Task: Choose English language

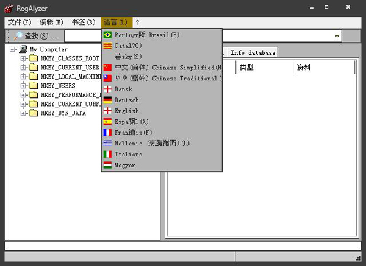Action: pyautogui.click(x=162, y=111)
